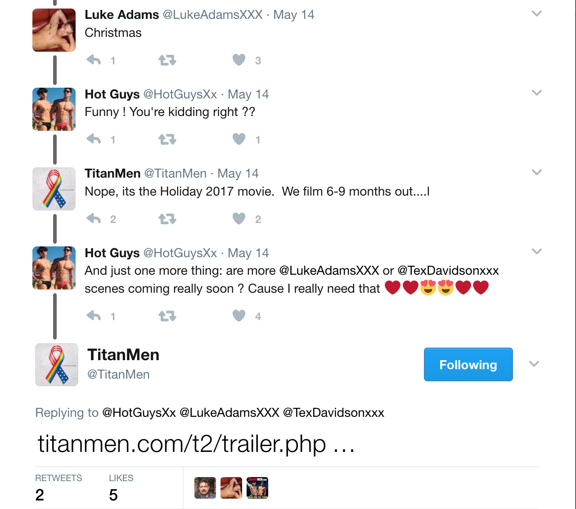Open the first liker's avatar thumbnail
This screenshot has width=576, height=509.
coord(205,488)
